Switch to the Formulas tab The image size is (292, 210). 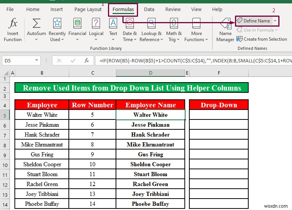123,9
